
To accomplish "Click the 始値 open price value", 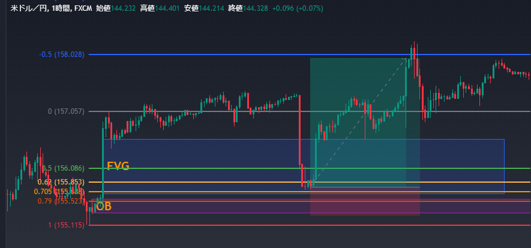I will coord(124,9).
